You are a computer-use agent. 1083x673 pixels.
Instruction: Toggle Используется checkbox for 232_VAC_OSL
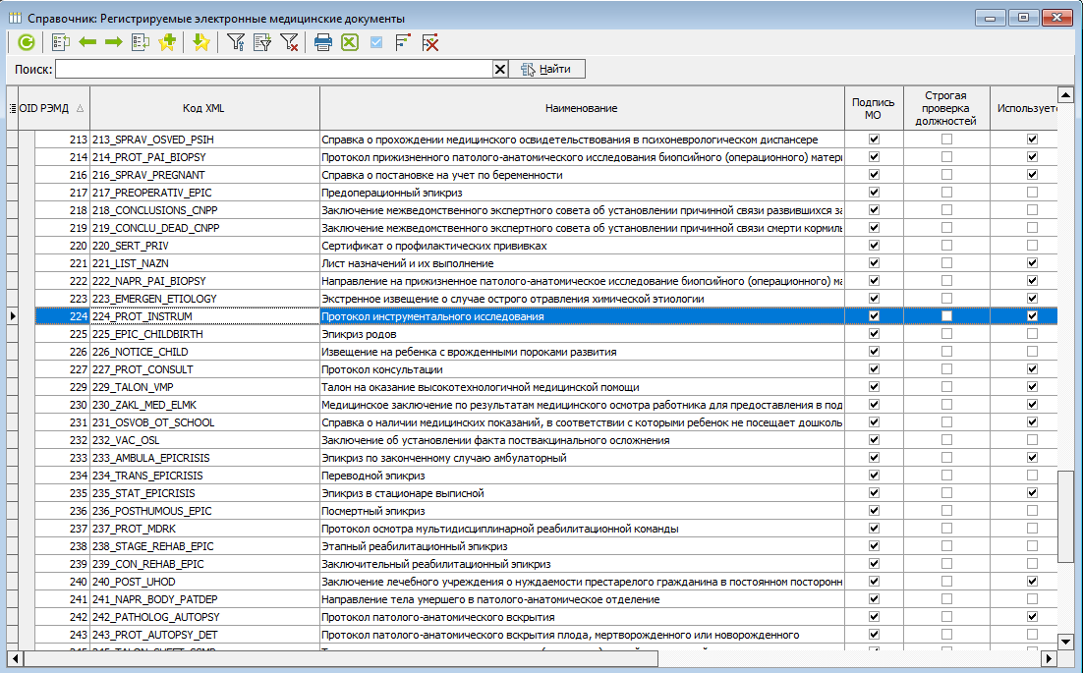coord(1032,440)
